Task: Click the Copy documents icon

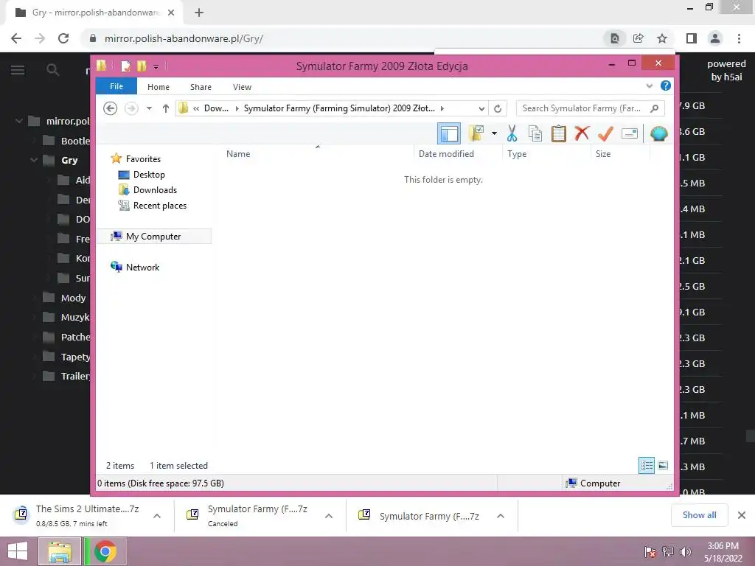Action: [535, 133]
